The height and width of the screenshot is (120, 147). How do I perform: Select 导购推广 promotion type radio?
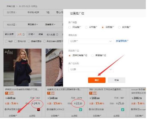click(x=103, y=27)
